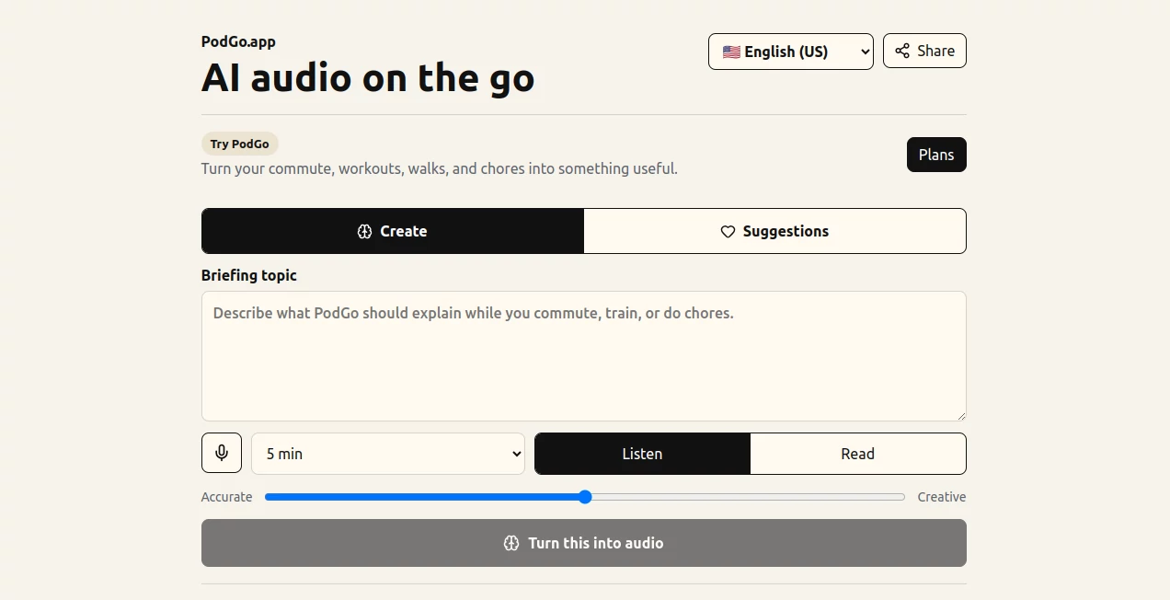Viewport: 1170px width, 600px height.
Task: Click the Share button
Action: click(924, 51)
